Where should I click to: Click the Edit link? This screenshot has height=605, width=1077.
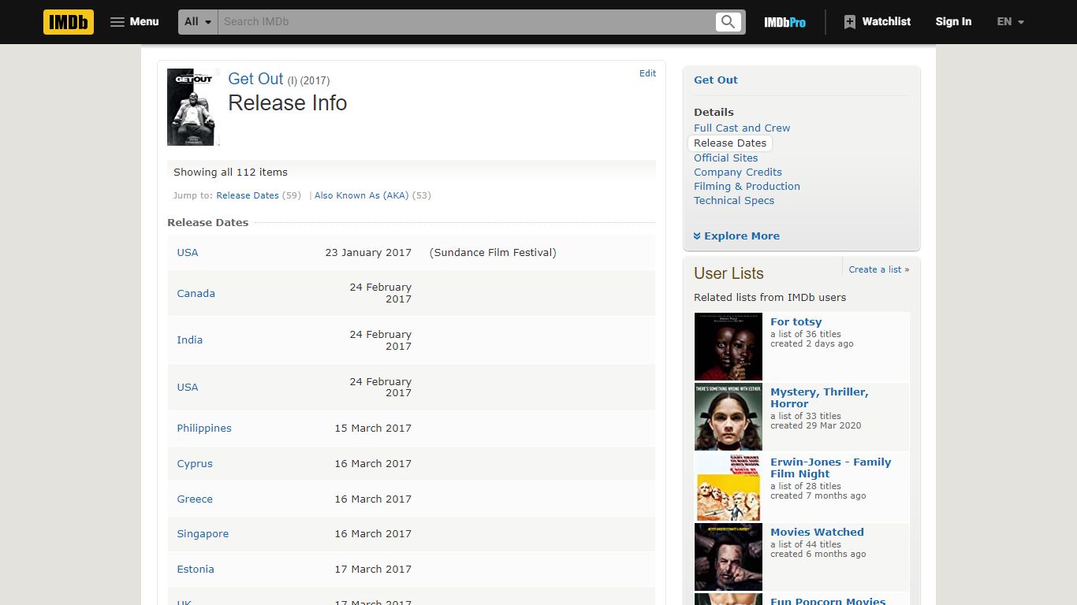647,73
